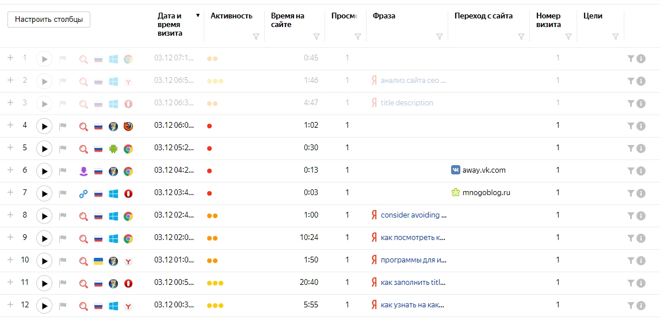
Task: Open phrase title description link
Action: 407,103
